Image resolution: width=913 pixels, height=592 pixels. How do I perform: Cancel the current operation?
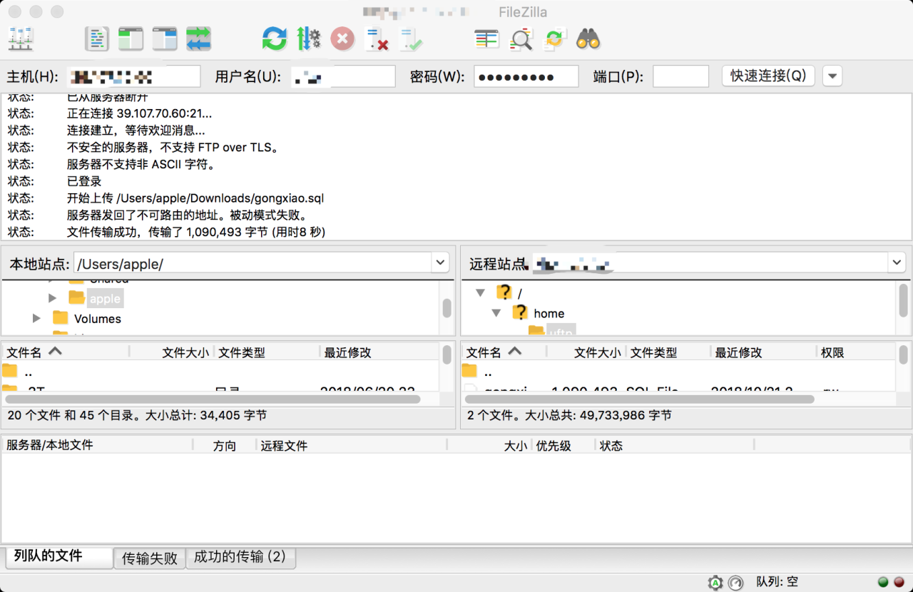(343, 39)
